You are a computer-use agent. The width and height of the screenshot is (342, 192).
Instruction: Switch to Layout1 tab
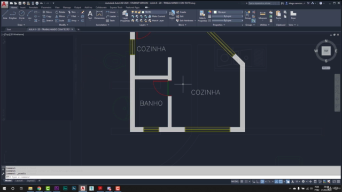(19, 181)
